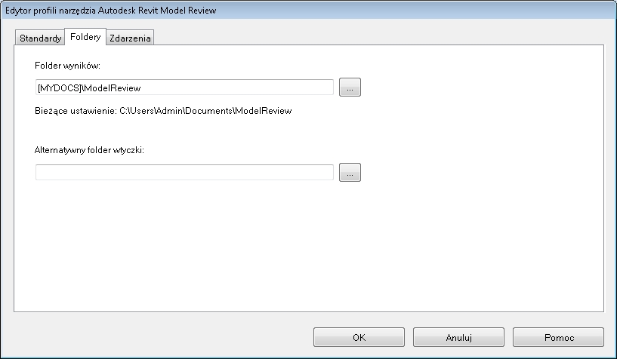Click the Folder wyników path field
The width and height of the screenshot is (617, 359).
pyautogui.click(x=184, y=87)
